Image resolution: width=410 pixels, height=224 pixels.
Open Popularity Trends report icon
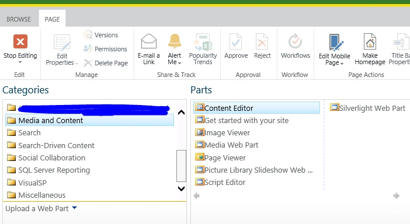[203, 42]
